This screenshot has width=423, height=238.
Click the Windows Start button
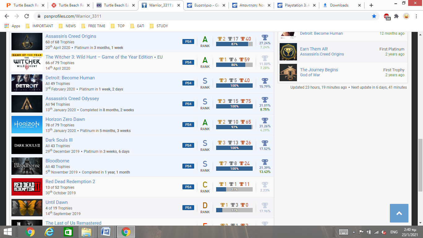8,232
